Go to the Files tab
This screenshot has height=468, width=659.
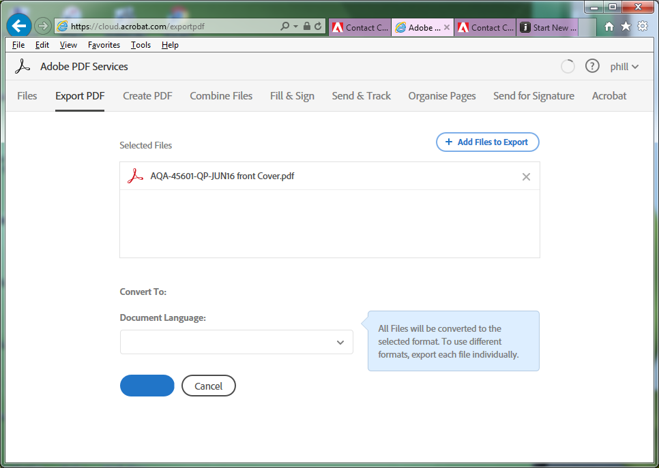[27, 95]
